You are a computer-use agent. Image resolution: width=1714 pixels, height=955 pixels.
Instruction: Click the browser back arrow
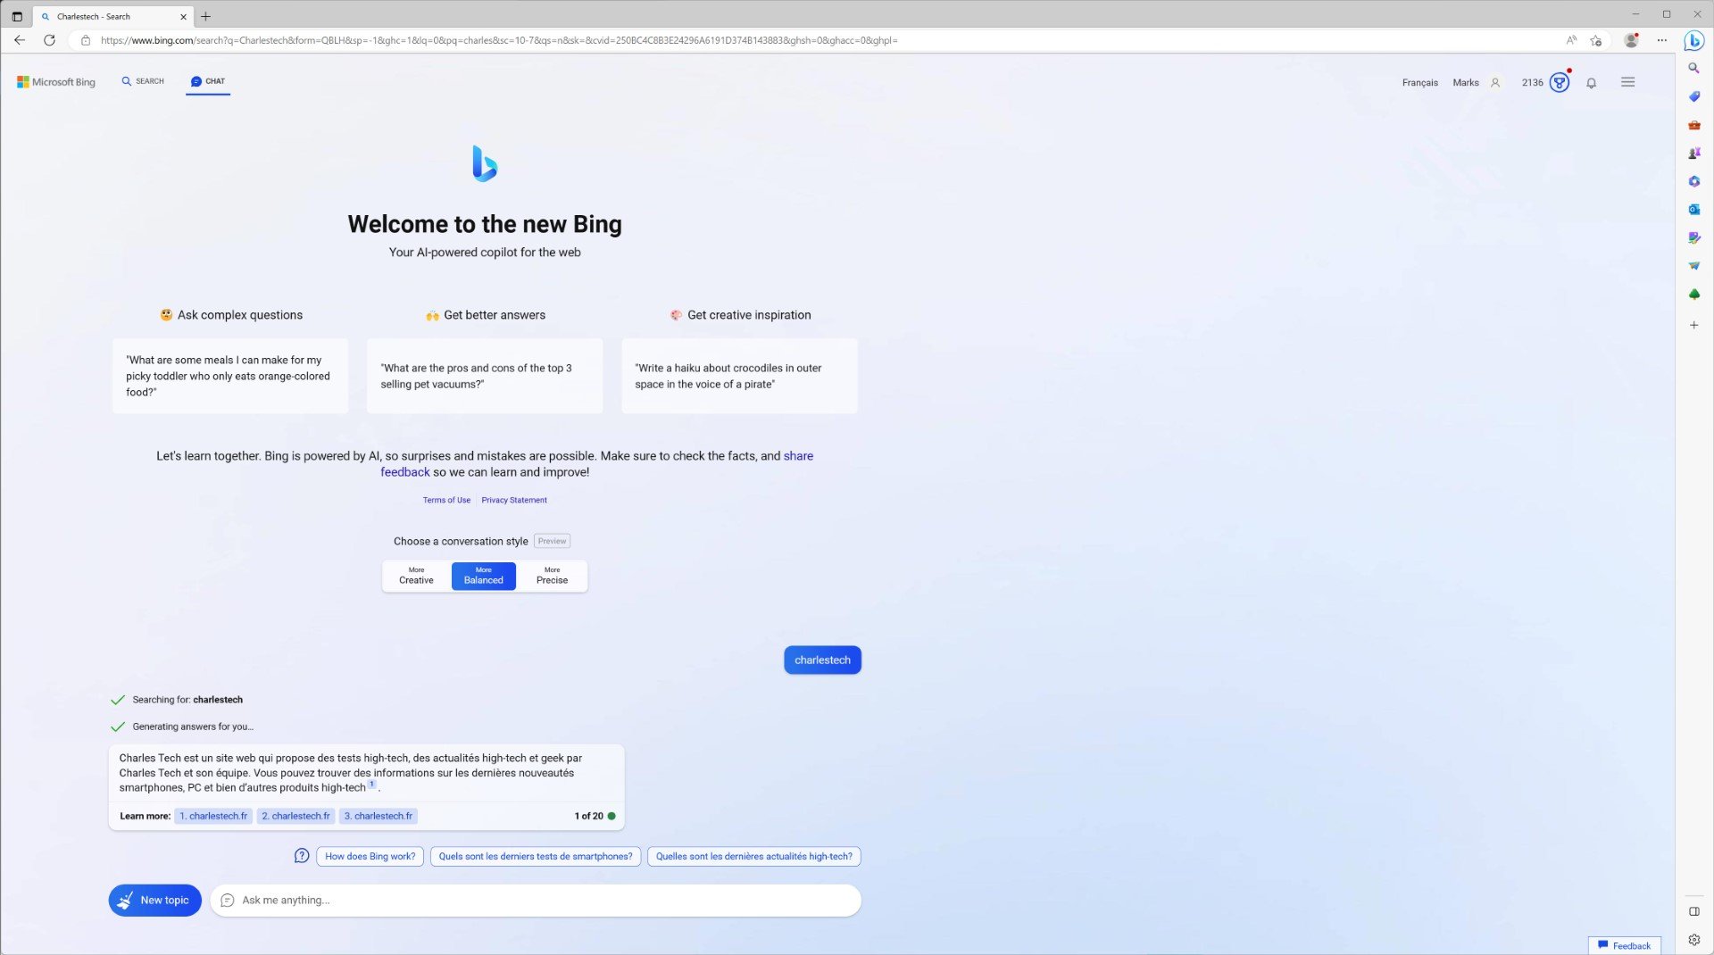pyautogui.click(x=20, y=40)
